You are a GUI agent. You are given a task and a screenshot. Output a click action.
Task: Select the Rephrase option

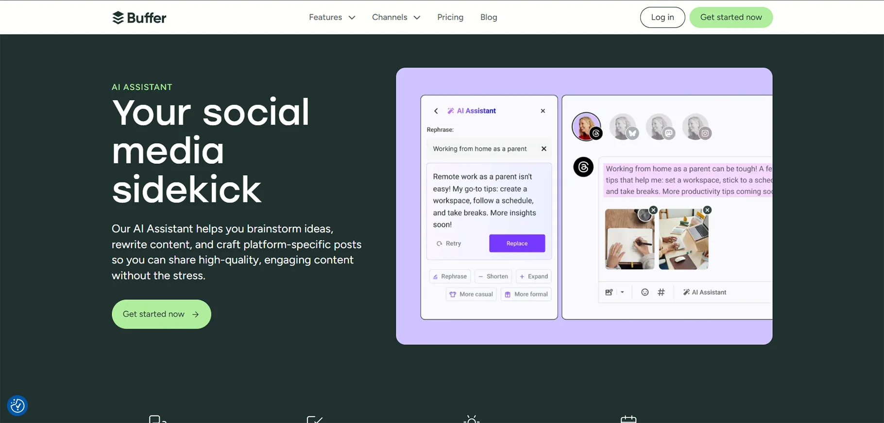450,277
